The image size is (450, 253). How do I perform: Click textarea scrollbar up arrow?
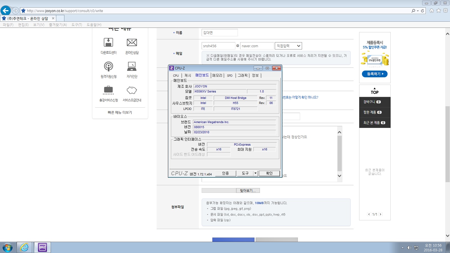[x=339, y=132]
